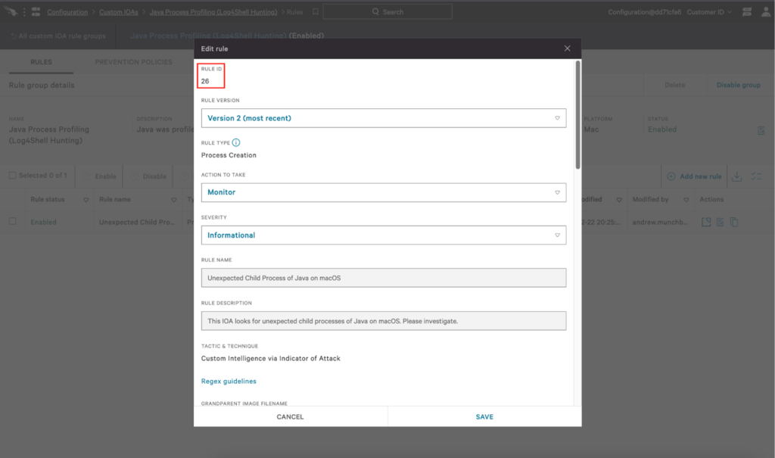Toggle the Modified by column filter
775x458 pixels.
coord(686,199)
